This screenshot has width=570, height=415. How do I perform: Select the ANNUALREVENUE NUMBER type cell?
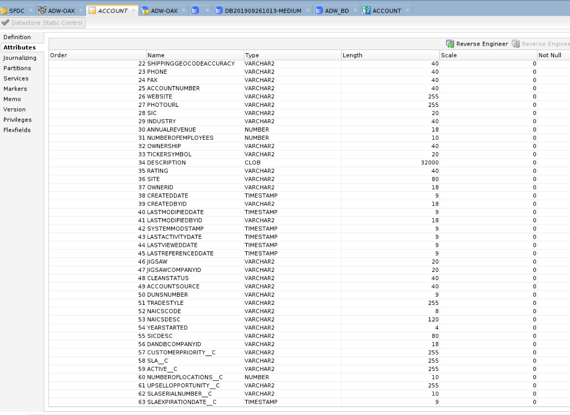click(x=257, y=130)
